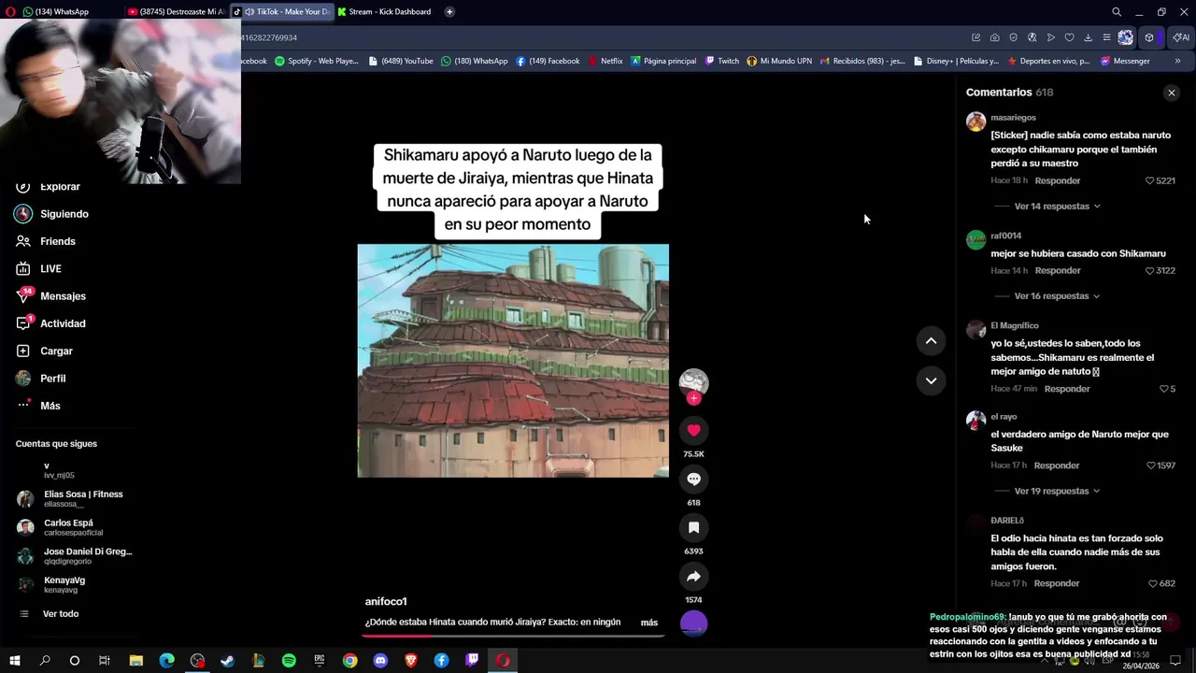The height and width of the screenshot is (673, 1196).
Task: Open the Netflix bookmark
Action: (x=605, y=61)
